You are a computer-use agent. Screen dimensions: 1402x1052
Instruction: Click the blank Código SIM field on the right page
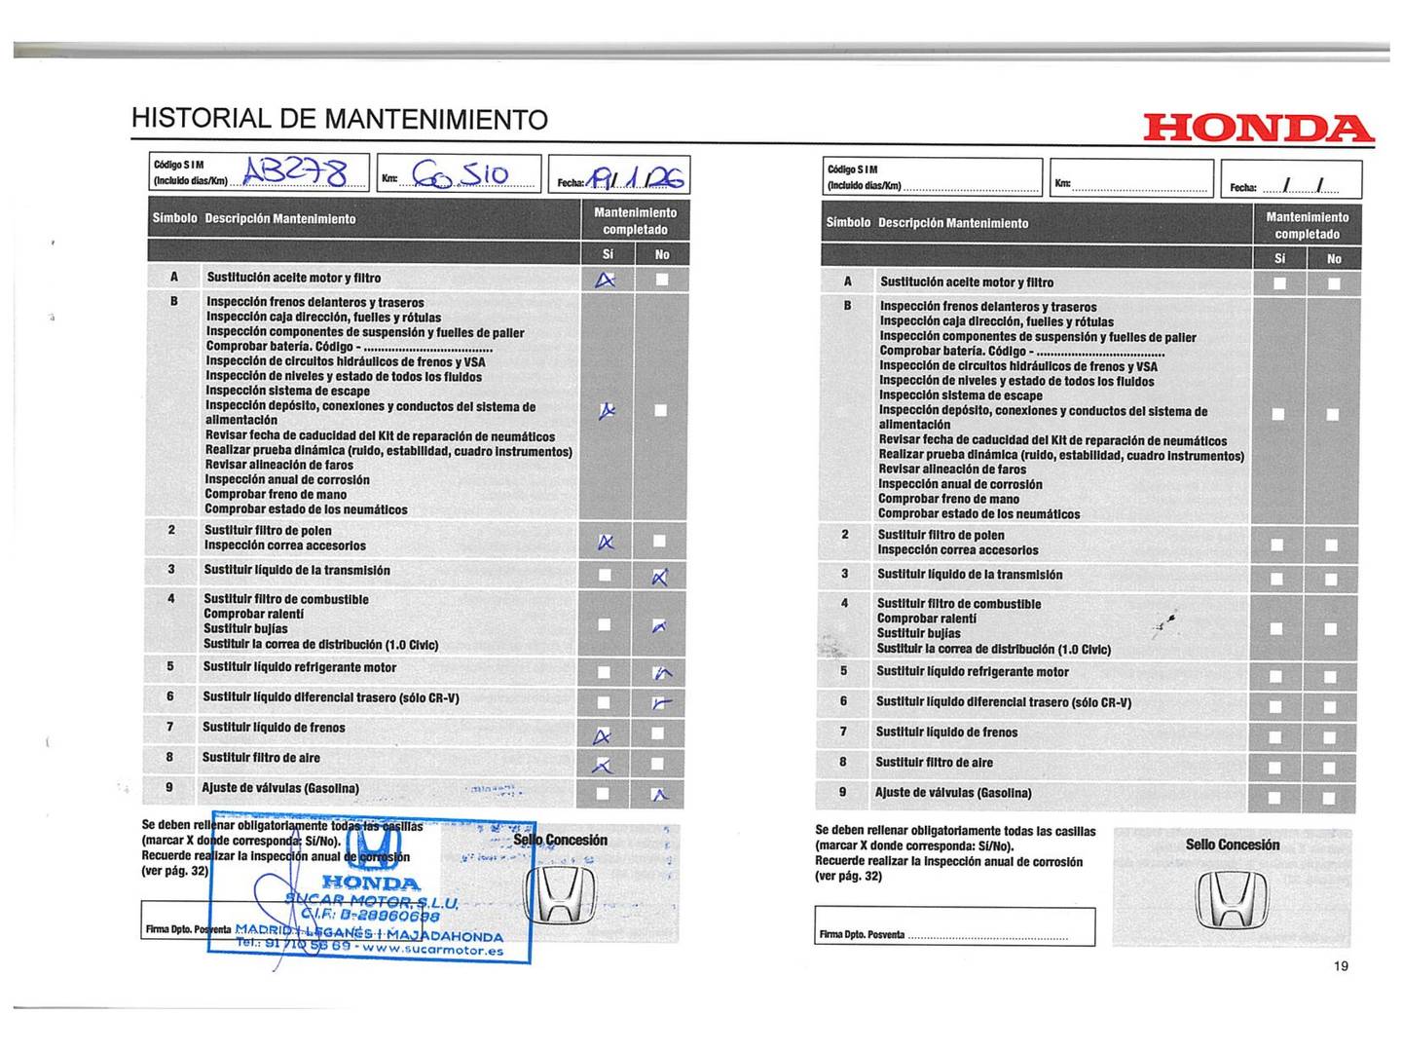[x=933, y=178]
